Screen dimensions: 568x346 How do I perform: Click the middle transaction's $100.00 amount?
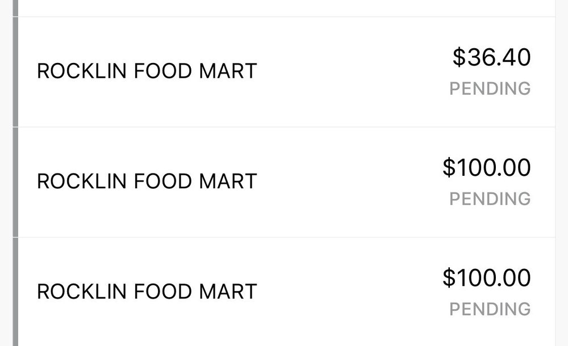[x=487, y=167]
